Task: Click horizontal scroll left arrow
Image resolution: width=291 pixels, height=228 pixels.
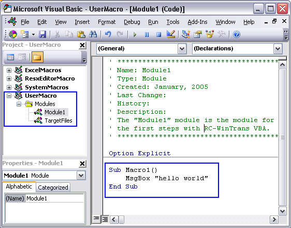Action: [x=114, y=220]
